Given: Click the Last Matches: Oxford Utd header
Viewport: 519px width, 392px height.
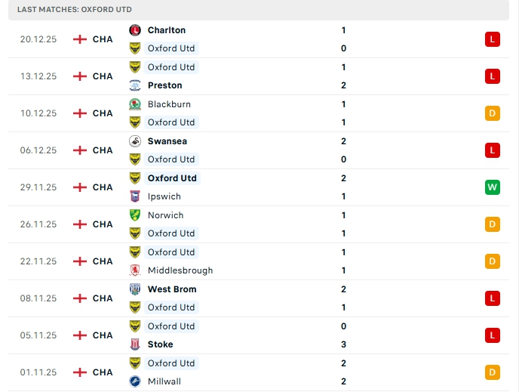Looking at the screenshot, I should [73, 9].
